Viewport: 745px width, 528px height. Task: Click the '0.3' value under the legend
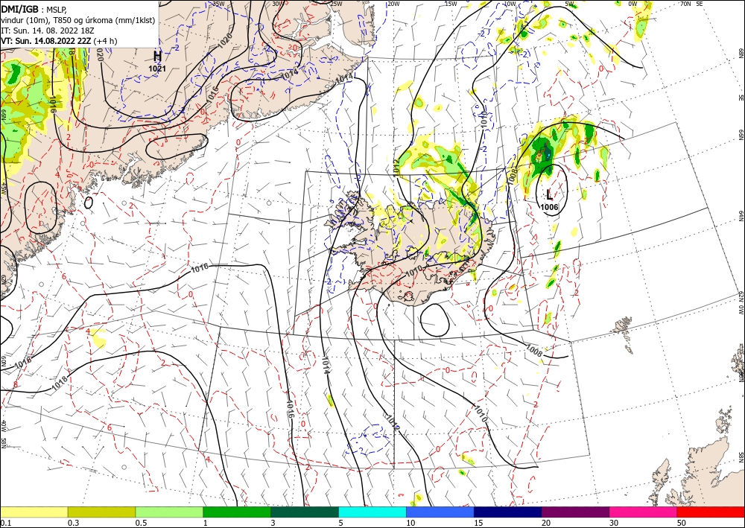coord(73,523)
